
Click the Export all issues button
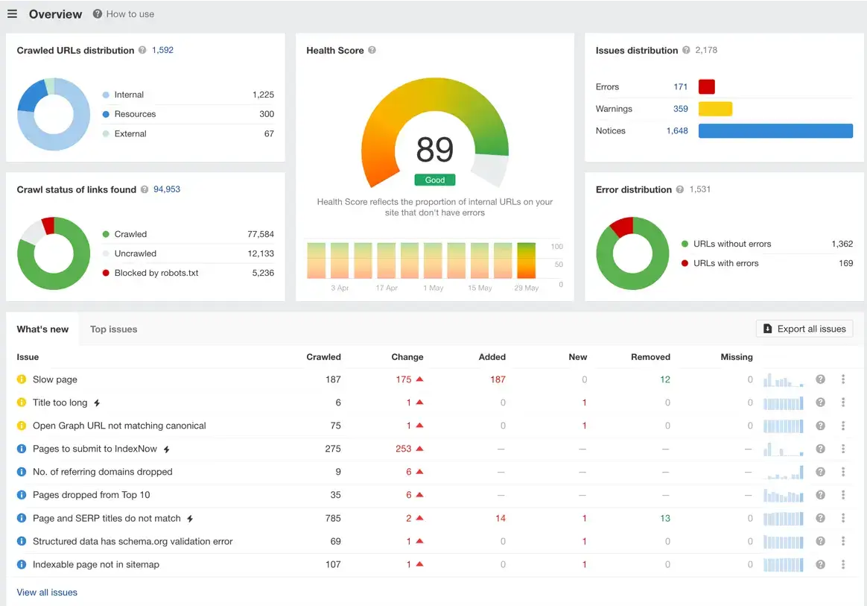[804, 329]
